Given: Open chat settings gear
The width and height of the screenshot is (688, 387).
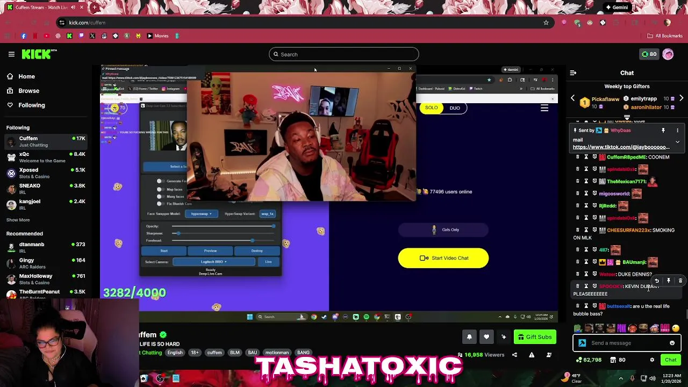Looking at the screenshot, I should click(x=652, y=360).
